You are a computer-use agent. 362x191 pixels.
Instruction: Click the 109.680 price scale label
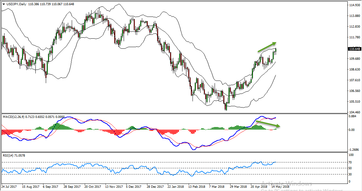point(355,59)
